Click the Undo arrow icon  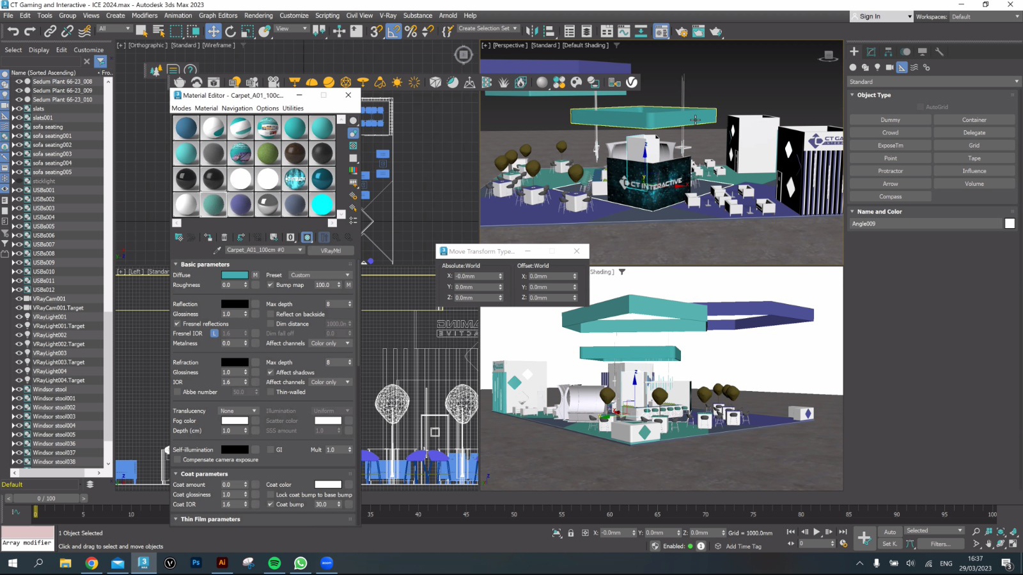[x=13, y=31]
